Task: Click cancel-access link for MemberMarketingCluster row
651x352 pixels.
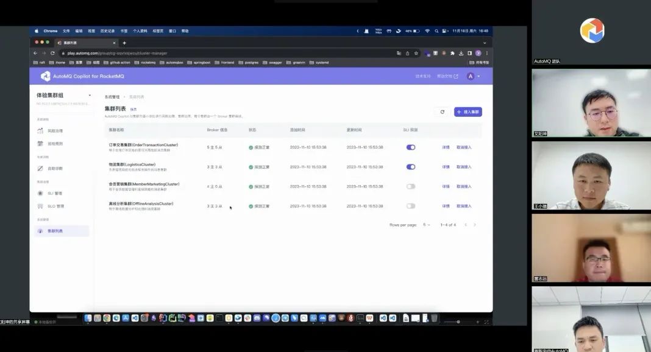Action: point(464,186)
